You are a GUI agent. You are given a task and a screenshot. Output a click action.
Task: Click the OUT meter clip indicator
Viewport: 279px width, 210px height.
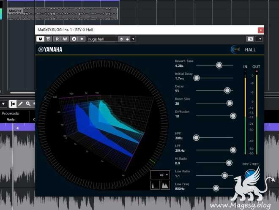(257, 71)
